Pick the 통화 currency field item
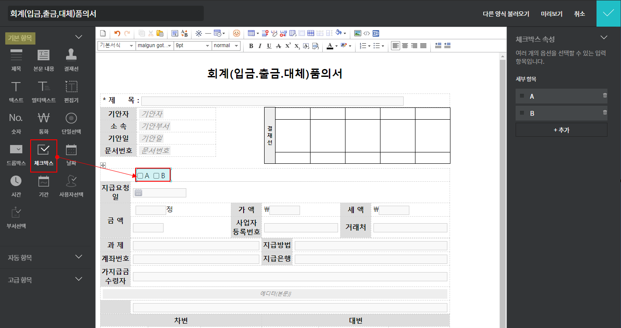 tap(44, 123)
